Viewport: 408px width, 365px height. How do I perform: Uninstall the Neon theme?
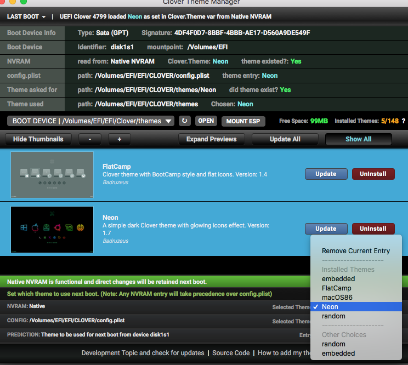click(373, 229)
